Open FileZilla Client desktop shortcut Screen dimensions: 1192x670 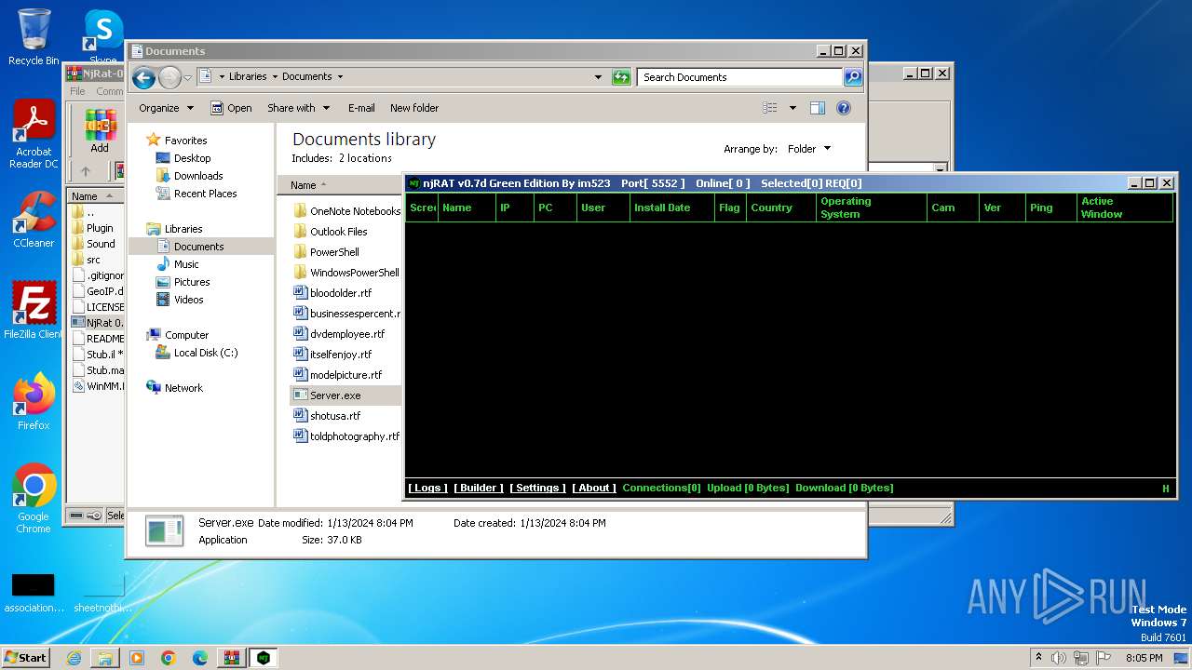tap(34, 311)
